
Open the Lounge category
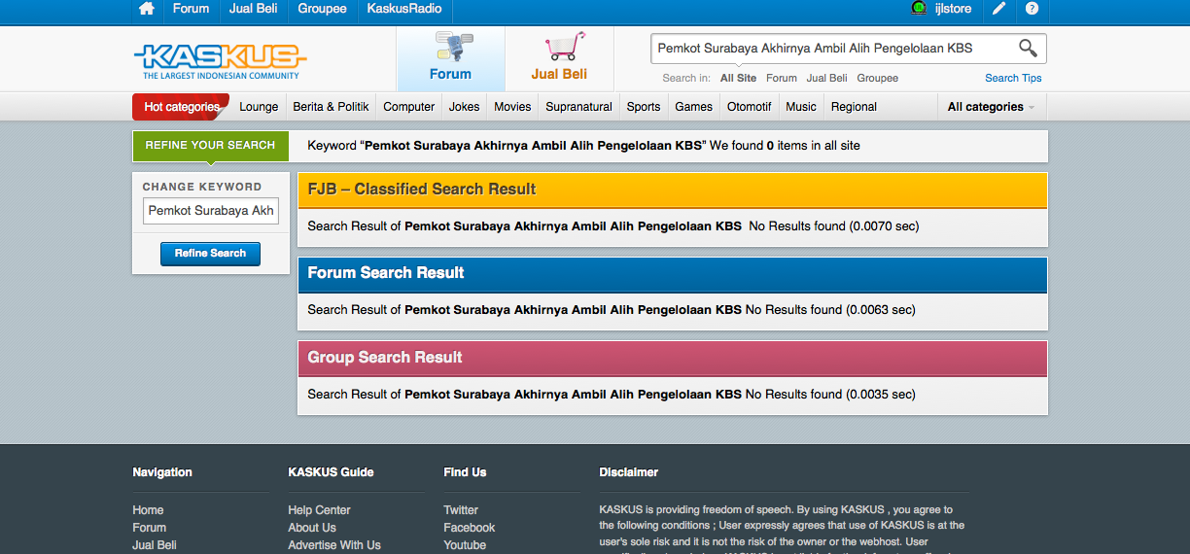(259, 107)
